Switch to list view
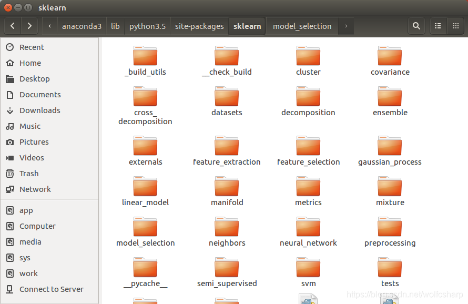468x304 pixels. click(438, 26)
